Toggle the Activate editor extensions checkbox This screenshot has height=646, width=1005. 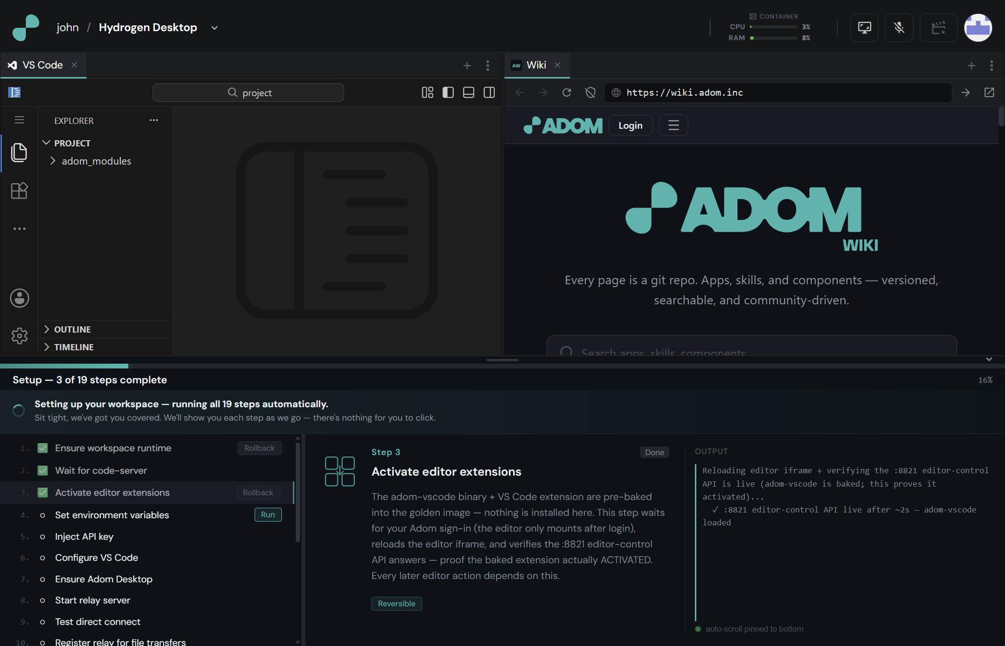point(43,493)
